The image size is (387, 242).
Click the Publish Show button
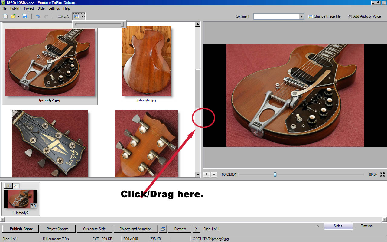[21, 229]
